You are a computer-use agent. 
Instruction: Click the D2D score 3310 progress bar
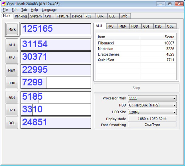pos(56,110)
